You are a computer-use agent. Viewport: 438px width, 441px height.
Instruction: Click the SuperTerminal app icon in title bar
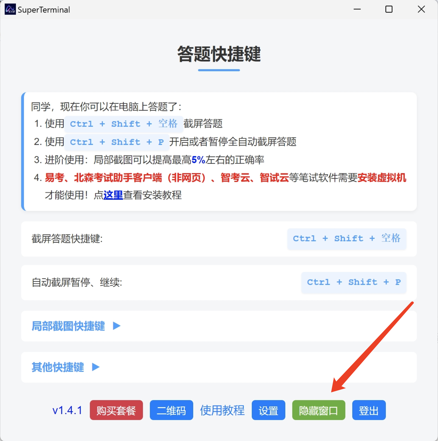pos(10,9)
